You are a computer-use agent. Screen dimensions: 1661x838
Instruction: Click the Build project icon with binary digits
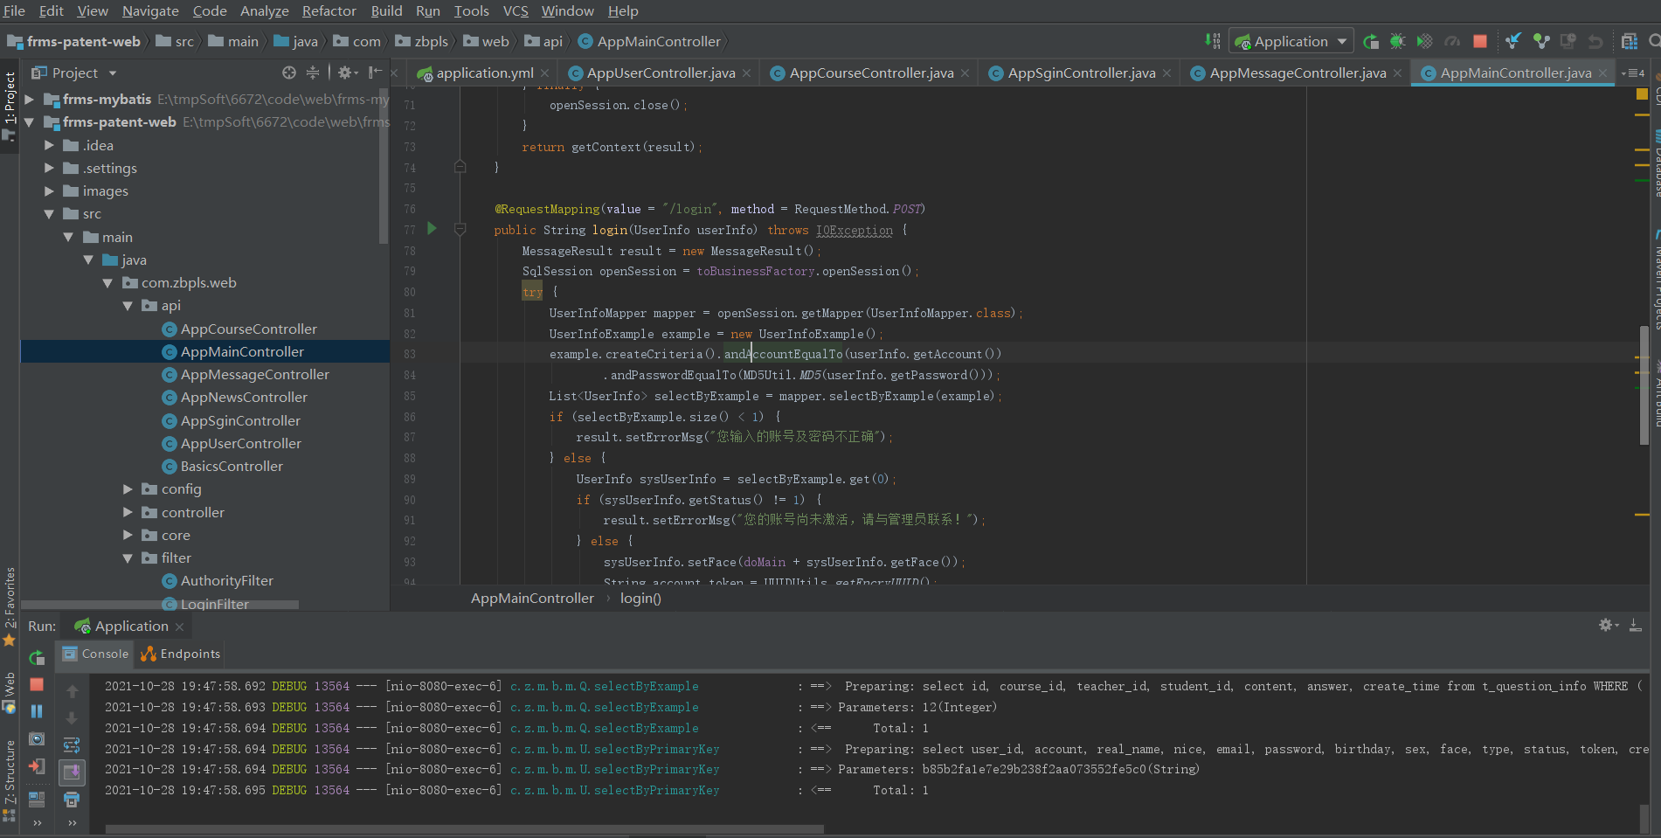click(1213, 41)
